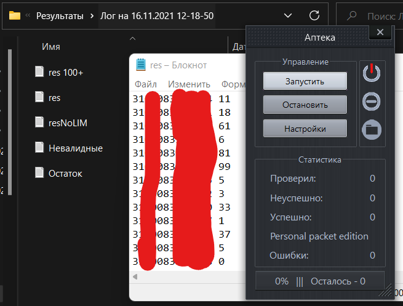
Task: Click the Personal packet edition text
Action: pos(319,236)
